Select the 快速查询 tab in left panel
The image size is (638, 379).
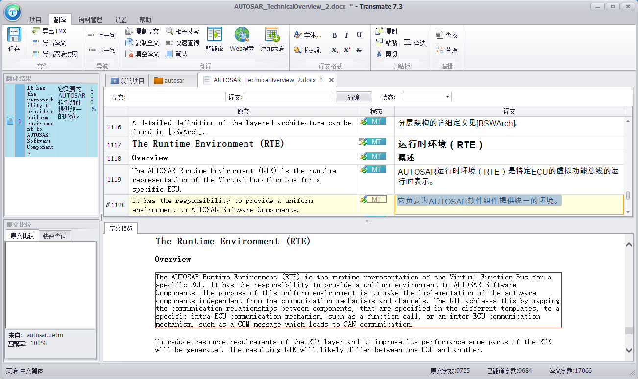tap(55, 236)
